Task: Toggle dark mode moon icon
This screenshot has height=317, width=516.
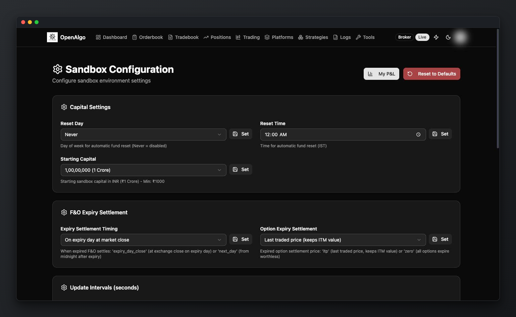Action: pyautogui.click(x=448, y=37)
